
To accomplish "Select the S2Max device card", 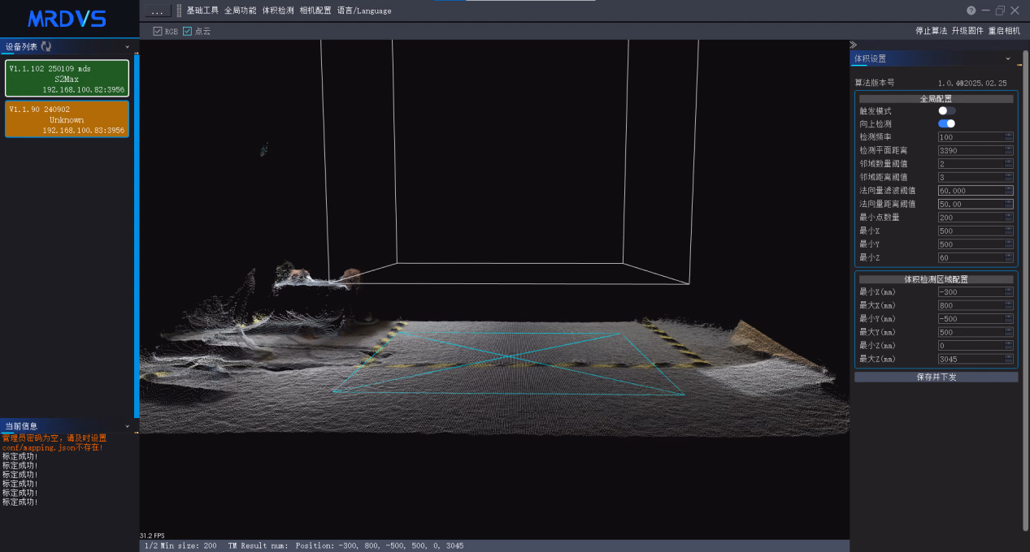I will (x=67, y=79).
